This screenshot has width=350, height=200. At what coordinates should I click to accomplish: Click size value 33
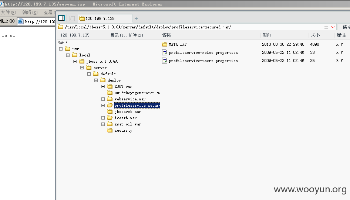(x=312, y=52)
